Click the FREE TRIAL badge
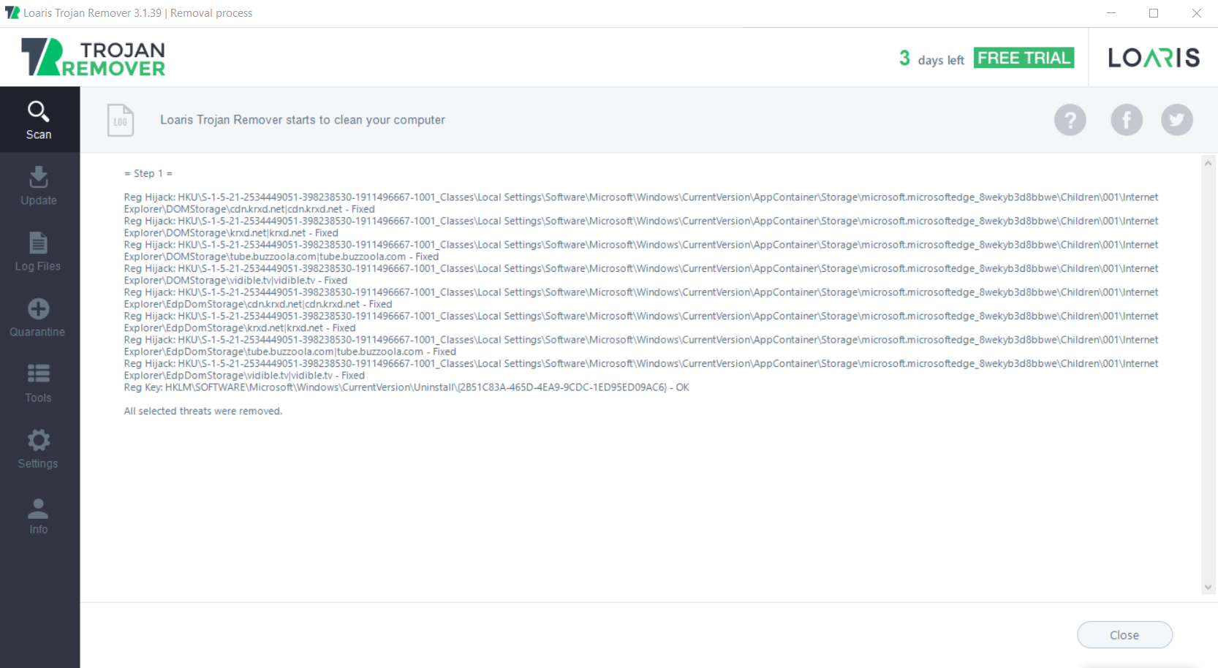Viewport: 1218px width, 668px height. coord(1024,58)
